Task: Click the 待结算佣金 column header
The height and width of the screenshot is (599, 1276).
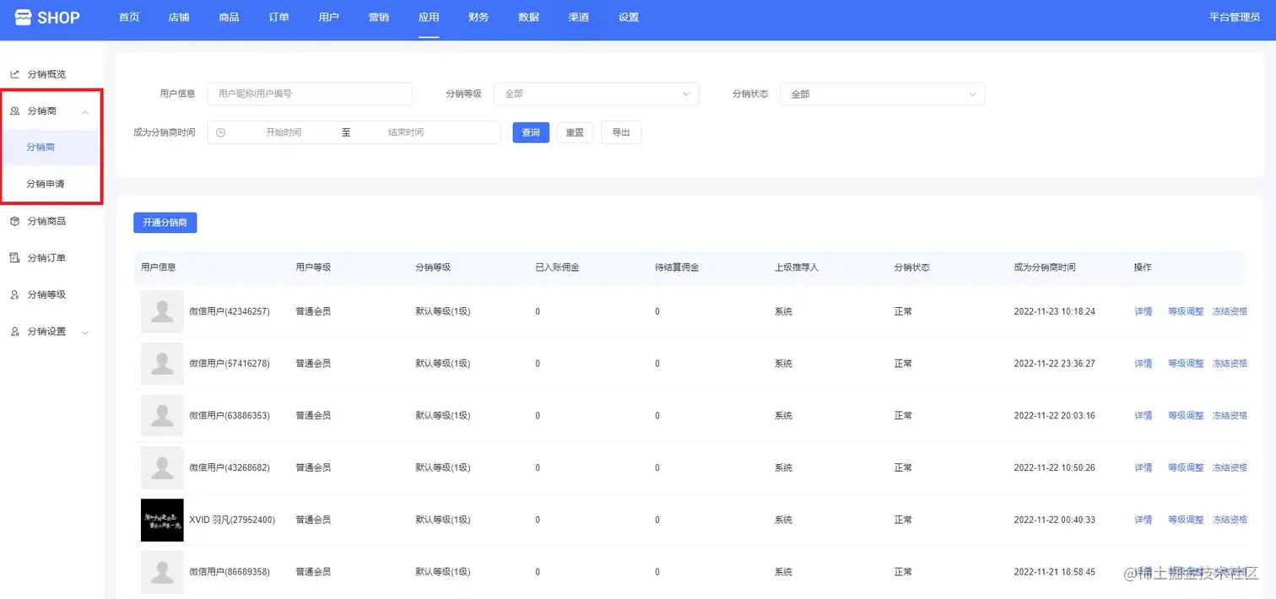Action: [x=677, y=267]
